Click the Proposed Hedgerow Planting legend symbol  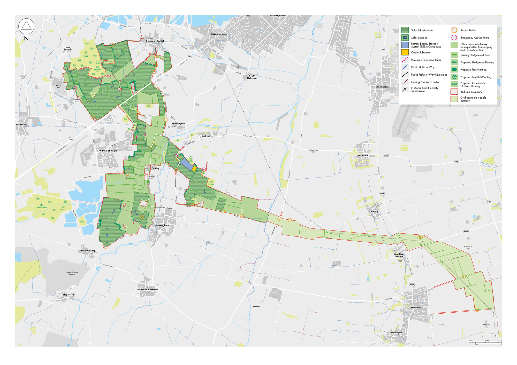point(454,62)
